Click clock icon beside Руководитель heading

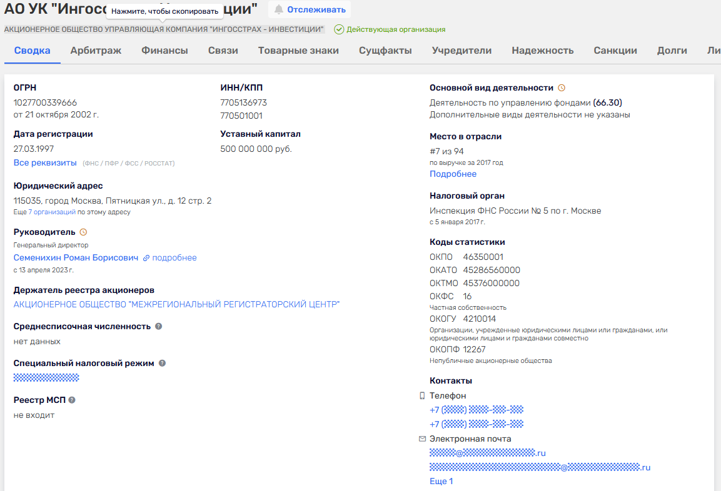click(x=83, y=232)
